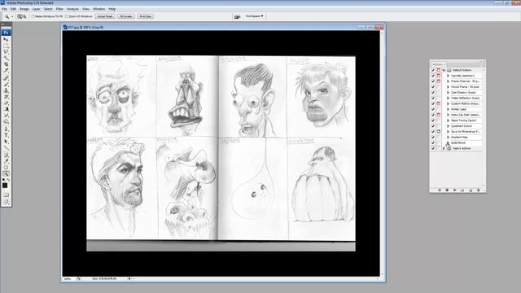The width and height of the screenshot is (521, 293).
Task: Select the Pen tool
Action: click(x=6, y=129)
